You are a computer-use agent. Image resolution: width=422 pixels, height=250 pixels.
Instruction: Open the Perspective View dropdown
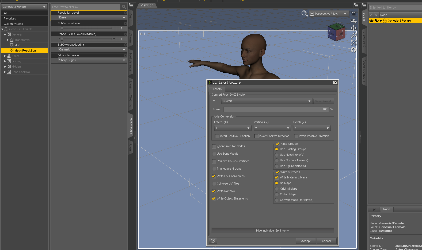pyautogui.click(x=329, y=14)
